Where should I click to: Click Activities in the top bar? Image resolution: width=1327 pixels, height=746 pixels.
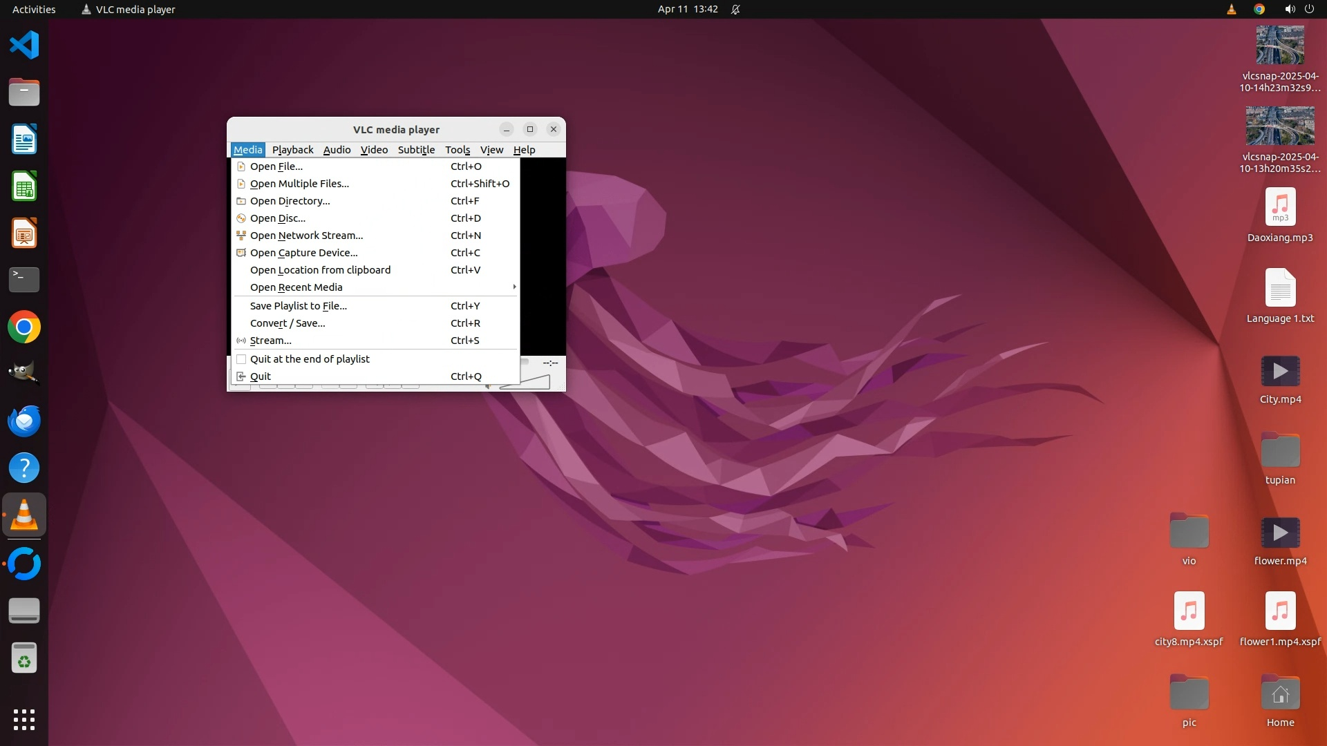click(34, 10)
